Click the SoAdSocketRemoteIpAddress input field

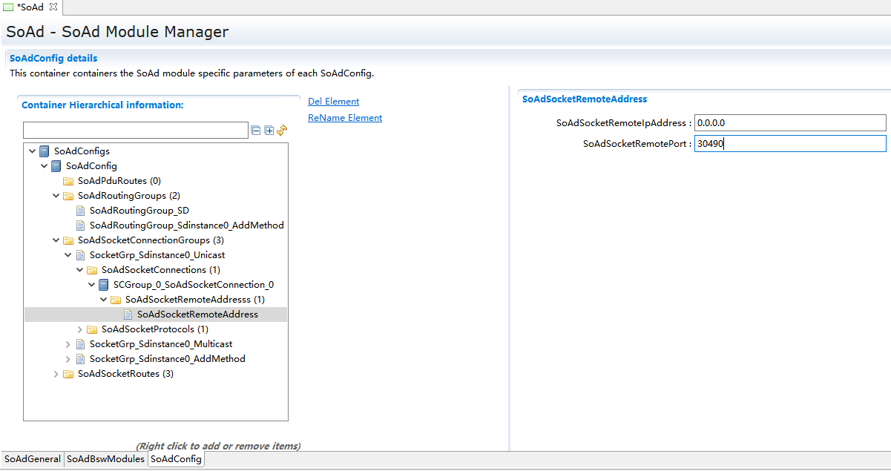pyautogui.click(x=790, y=122)
